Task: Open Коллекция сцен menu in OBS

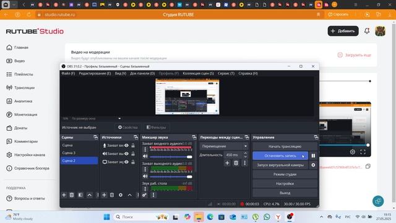Action: (198, 73)
